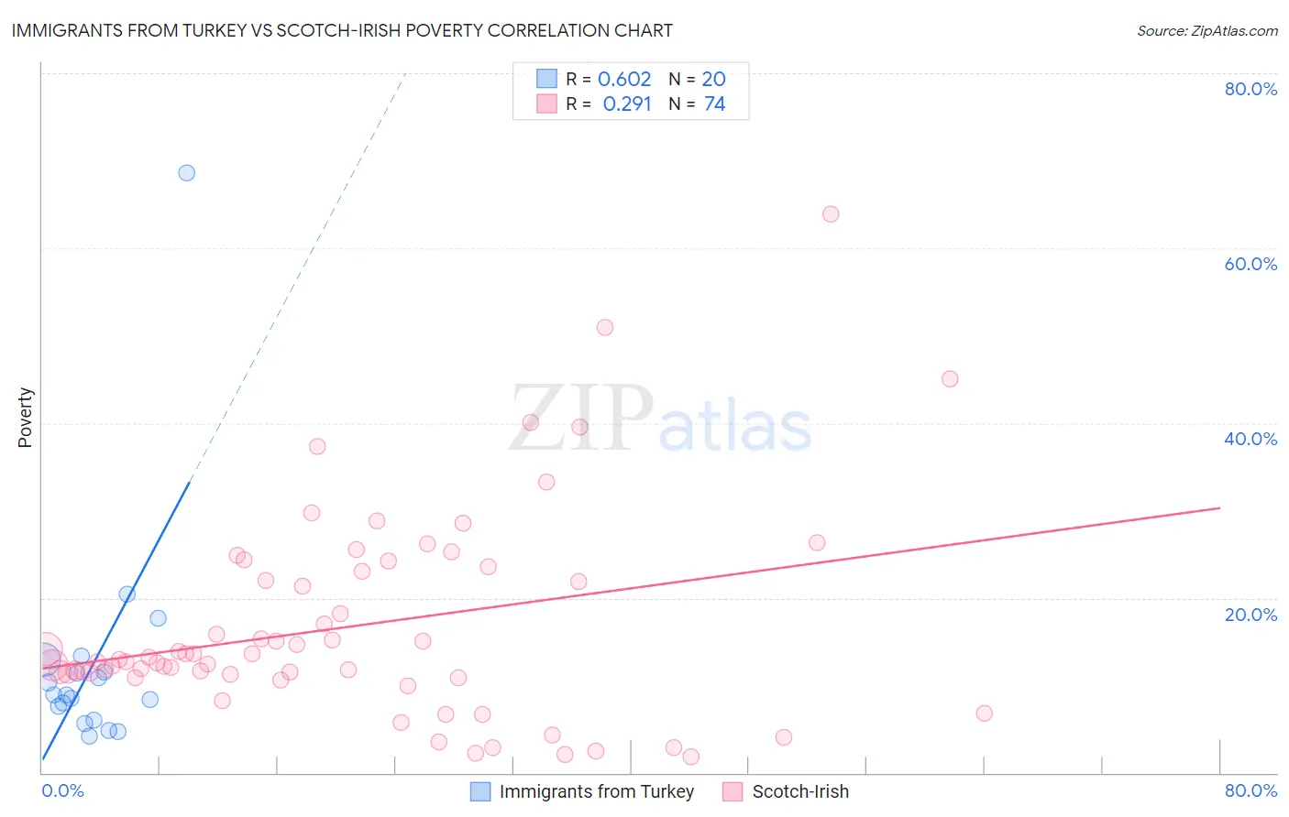Select the pink point near 64% poverty
This screenshot has height=817, width=1289.
831,213
